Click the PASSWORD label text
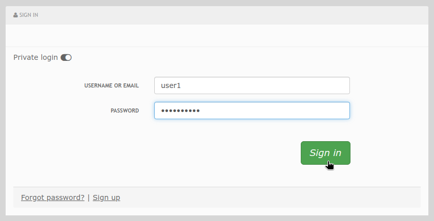The height and width of the screenshot is (221, 434). point(125,110)
